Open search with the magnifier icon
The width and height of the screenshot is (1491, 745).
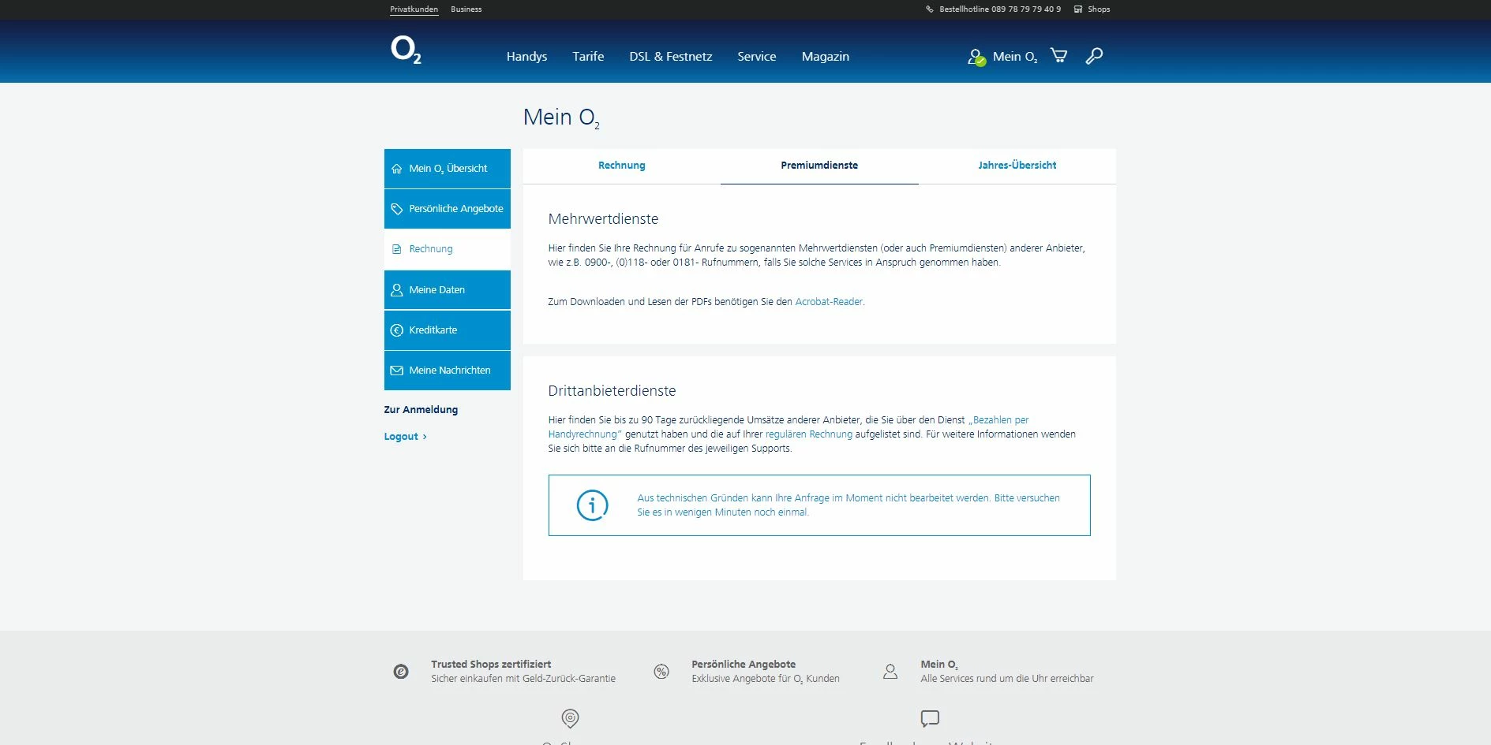click(x=1094, y=56)
